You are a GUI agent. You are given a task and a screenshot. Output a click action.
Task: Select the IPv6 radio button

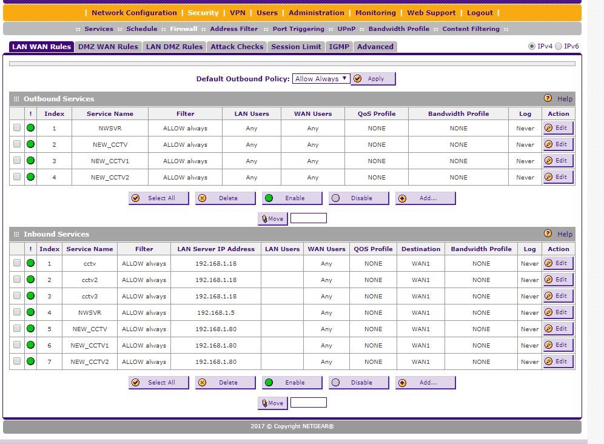(559, 46)
